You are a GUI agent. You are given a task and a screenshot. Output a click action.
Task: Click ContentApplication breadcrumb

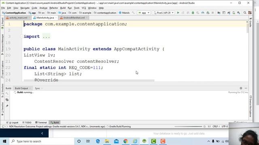point(14,12)
